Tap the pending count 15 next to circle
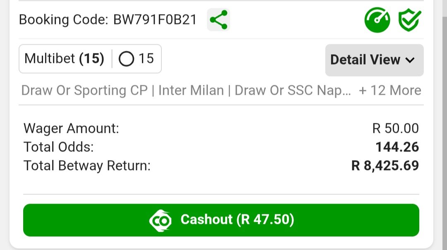 pyautogui.click(x=146, y=59)
